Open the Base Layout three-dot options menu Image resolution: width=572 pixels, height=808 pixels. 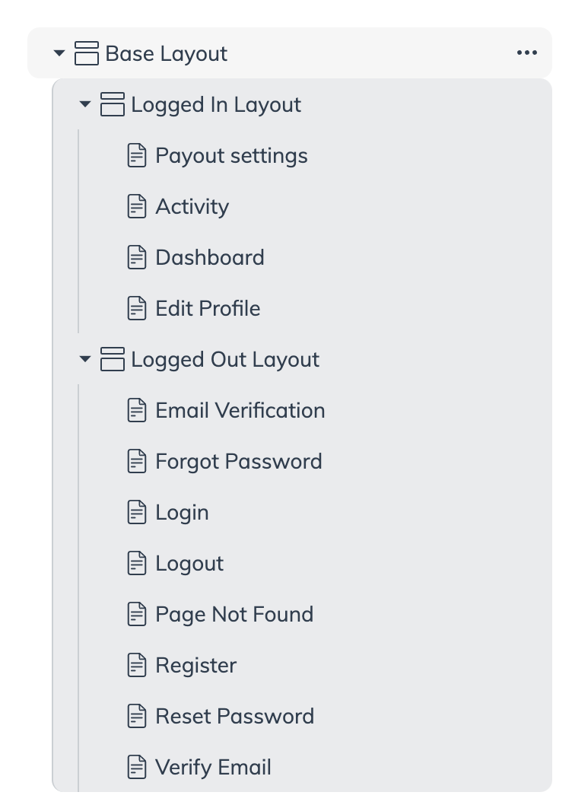[x=526, y=52]
